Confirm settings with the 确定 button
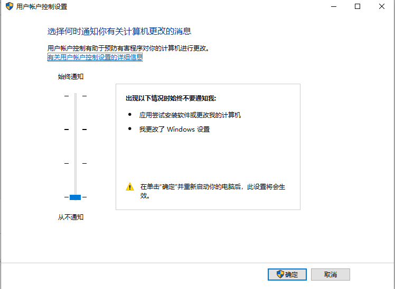The width and height of the screenshot is (395, 289). click(287, 274)
